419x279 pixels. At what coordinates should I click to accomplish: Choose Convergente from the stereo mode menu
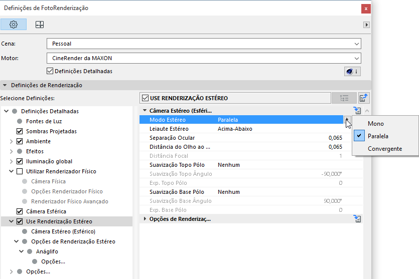coord(385,149)
